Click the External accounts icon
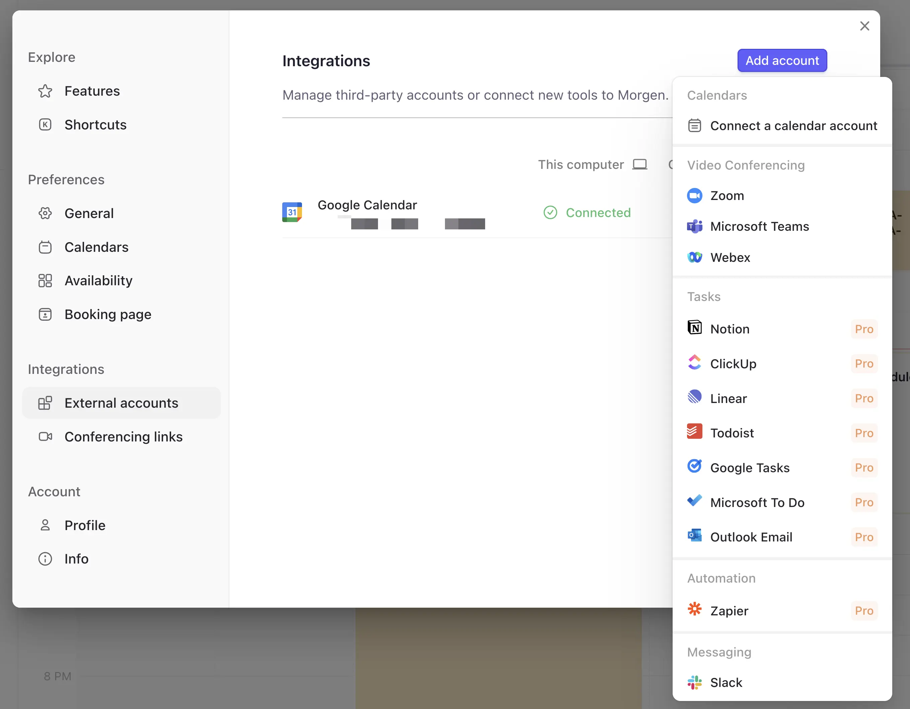This screenshot has height=709, width=910. (x=45, y=403)
